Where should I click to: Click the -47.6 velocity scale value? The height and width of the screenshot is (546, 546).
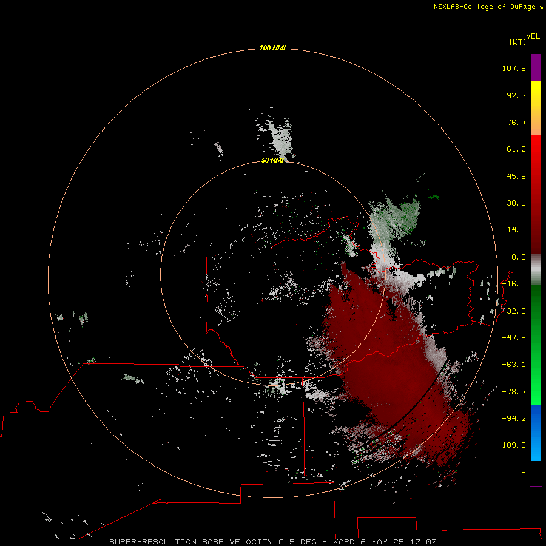(x=514, y=338)
